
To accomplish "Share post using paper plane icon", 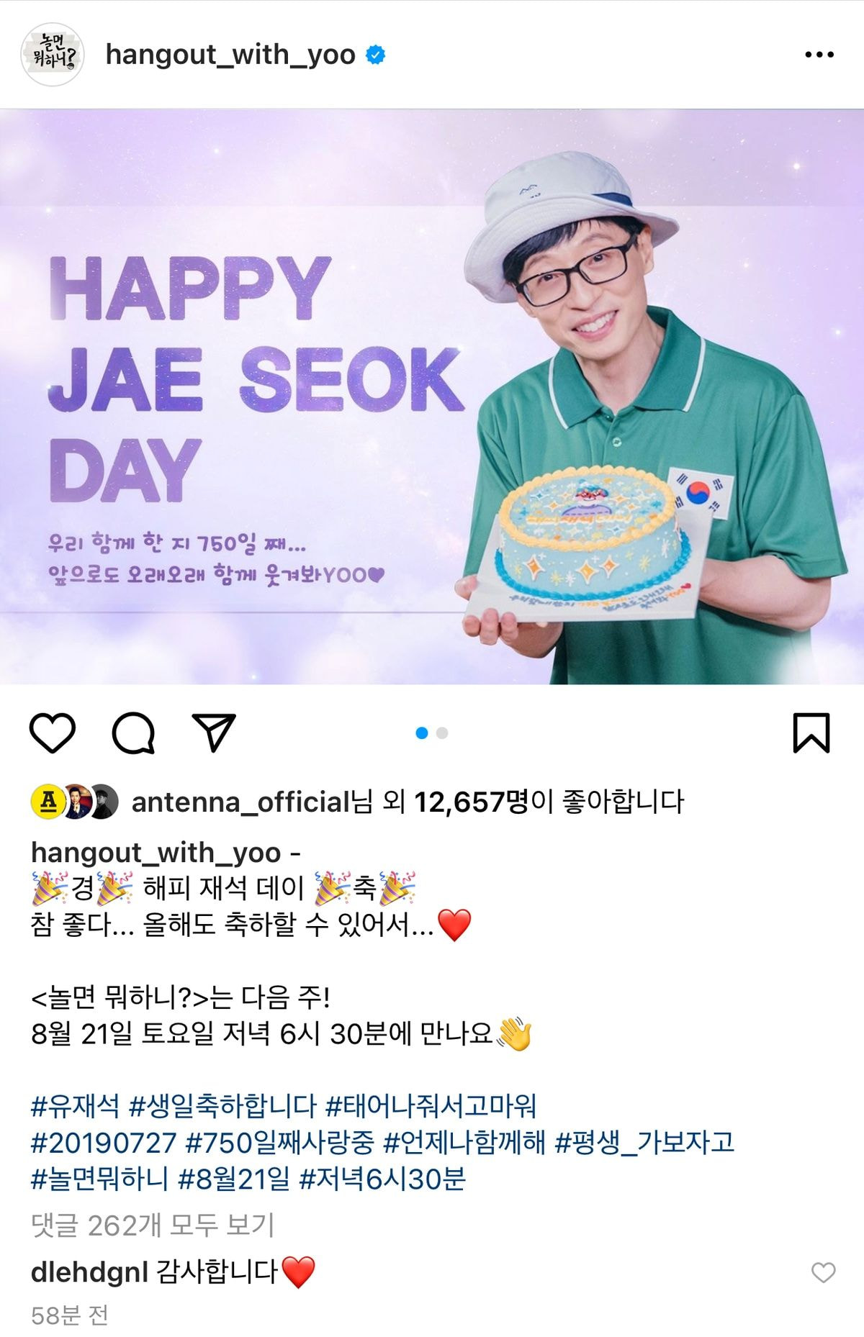I will pos(214,733).
